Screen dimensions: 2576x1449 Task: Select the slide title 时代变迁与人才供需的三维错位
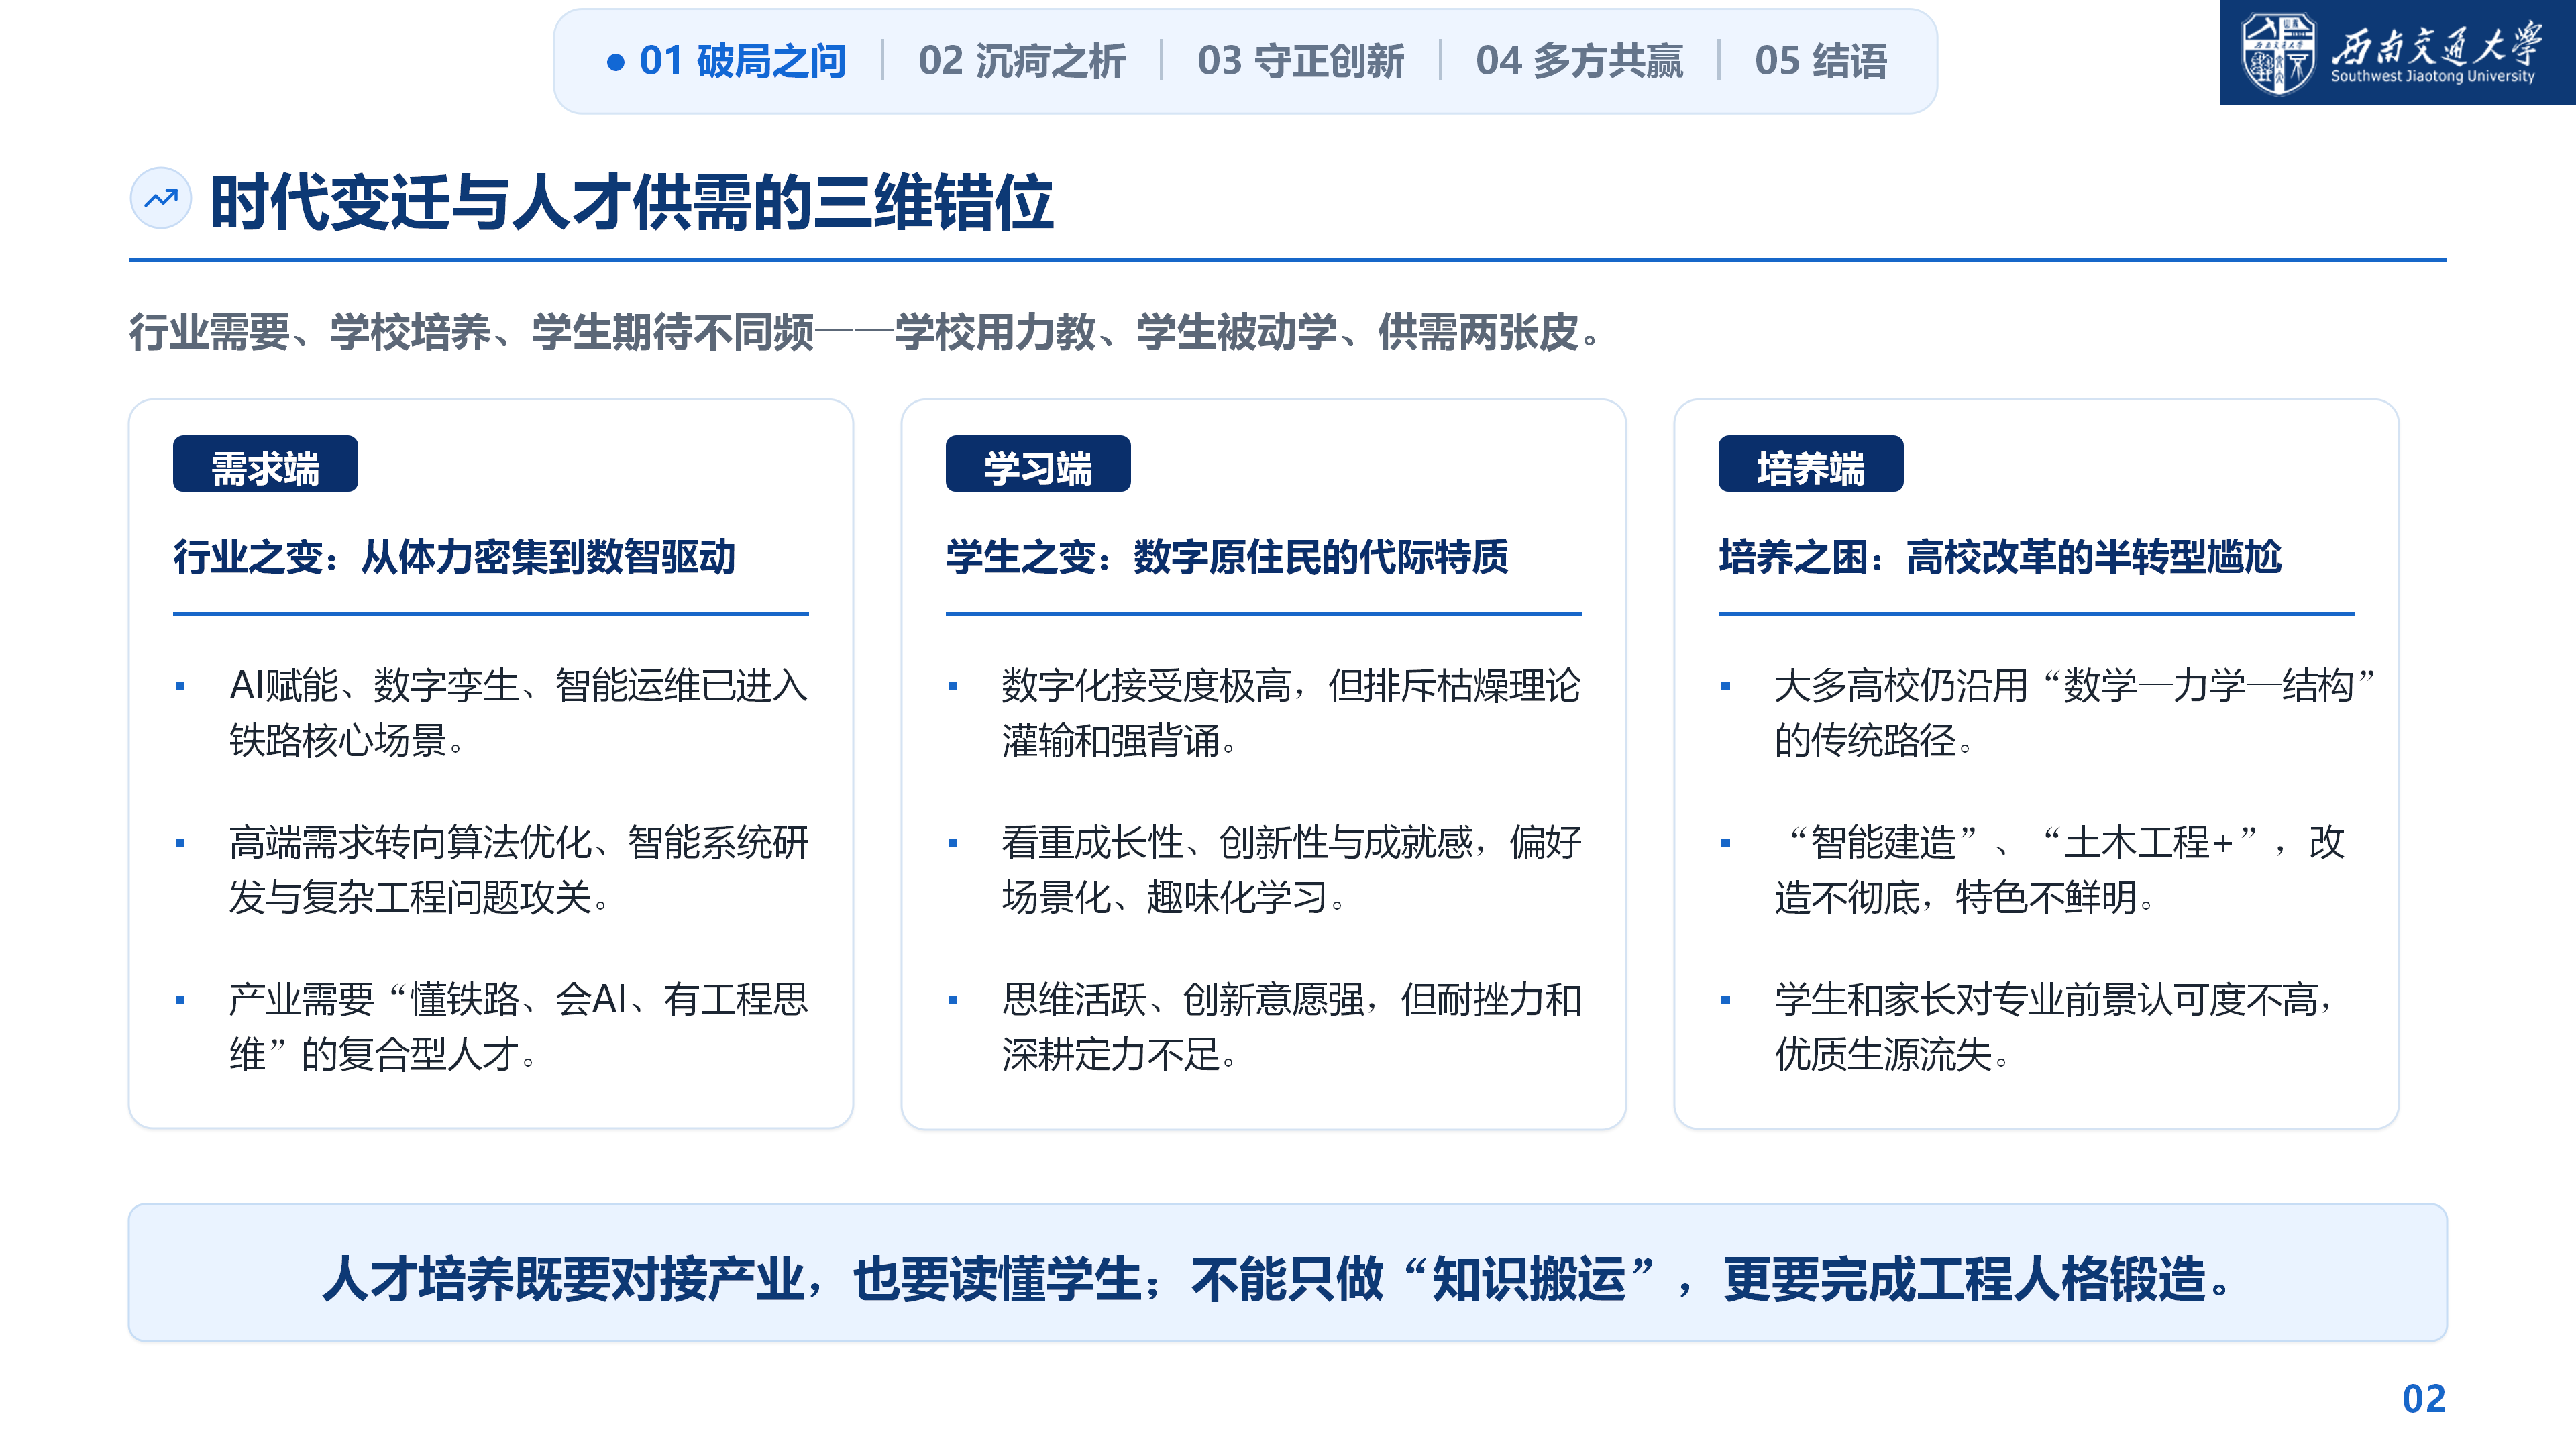[x=631, y=202]
